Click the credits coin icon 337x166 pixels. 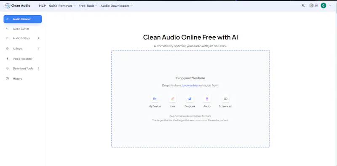(311, 5)
